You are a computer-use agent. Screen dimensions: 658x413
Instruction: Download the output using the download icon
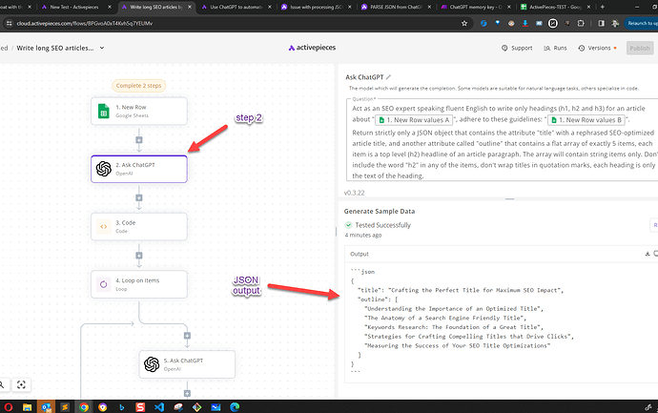pos(648,254)
